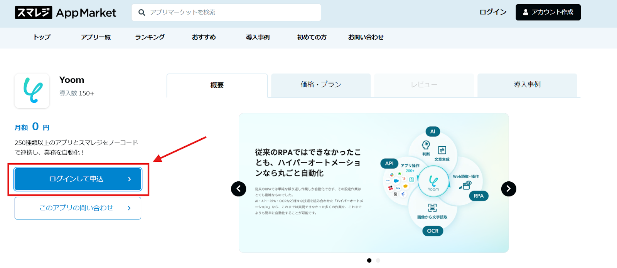The image size is (617, 268).
Task: Select the first carousel dot indicator
Action: click(x=369, y=260)
